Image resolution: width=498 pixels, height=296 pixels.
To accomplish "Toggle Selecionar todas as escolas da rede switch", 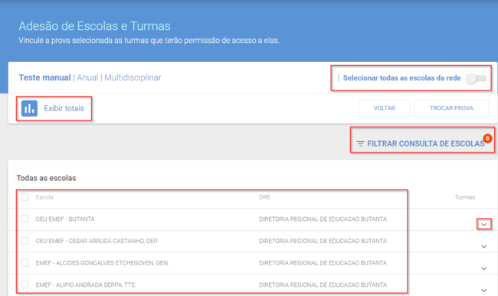I will click(476, 78).
